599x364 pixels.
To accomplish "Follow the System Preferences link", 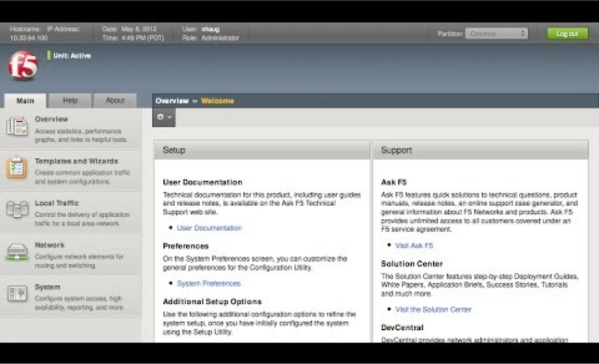I will point(209,283).
